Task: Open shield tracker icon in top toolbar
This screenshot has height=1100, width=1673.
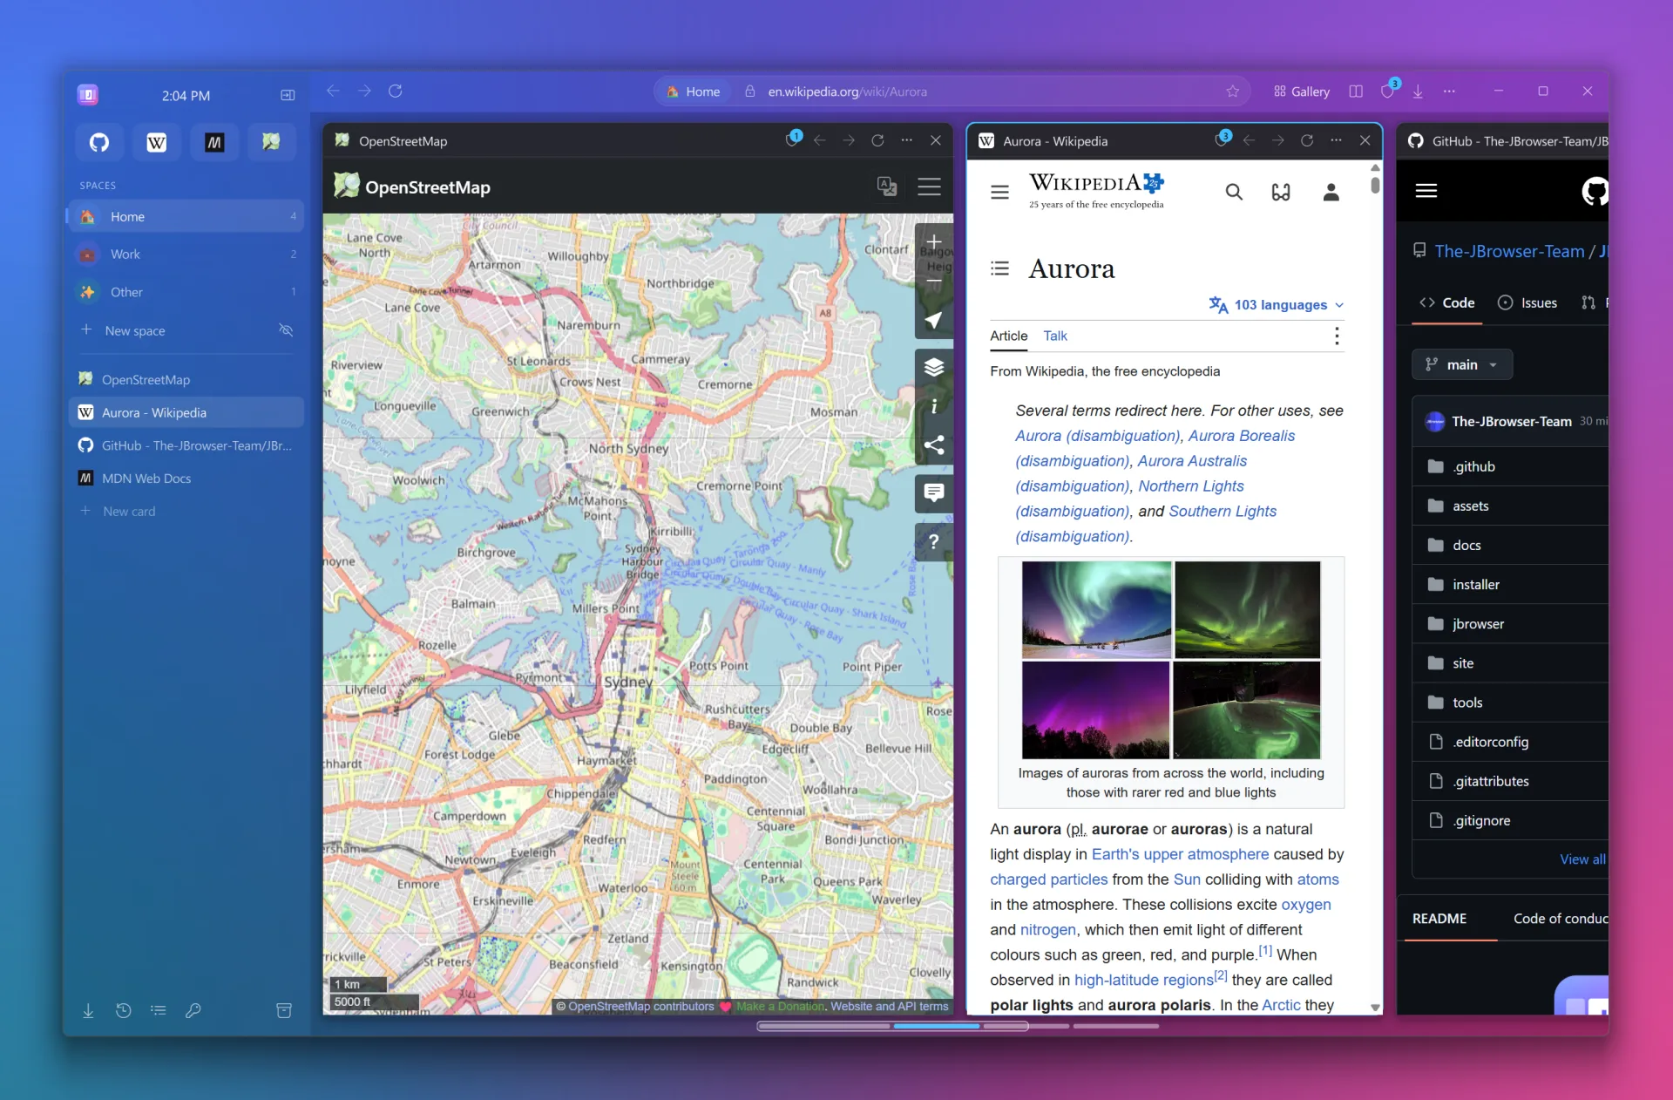Action: click(x=1388, y=91)
